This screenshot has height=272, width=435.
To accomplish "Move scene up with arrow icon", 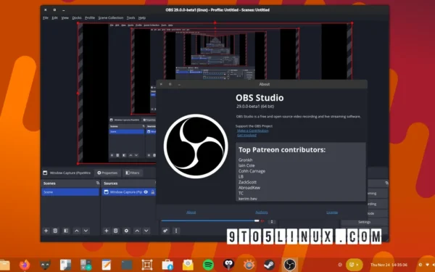I will click(x=77, y=231).
